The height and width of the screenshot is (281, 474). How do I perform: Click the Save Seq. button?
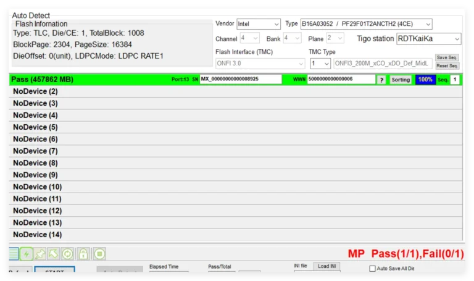tap(447, 57)
